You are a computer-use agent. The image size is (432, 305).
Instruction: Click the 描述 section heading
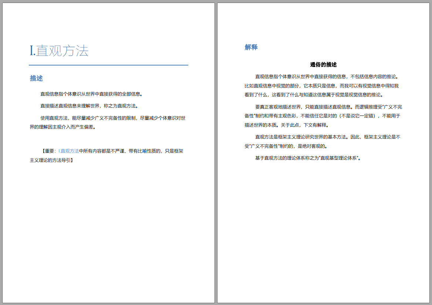pyautogui.click(x=36, y=78)
